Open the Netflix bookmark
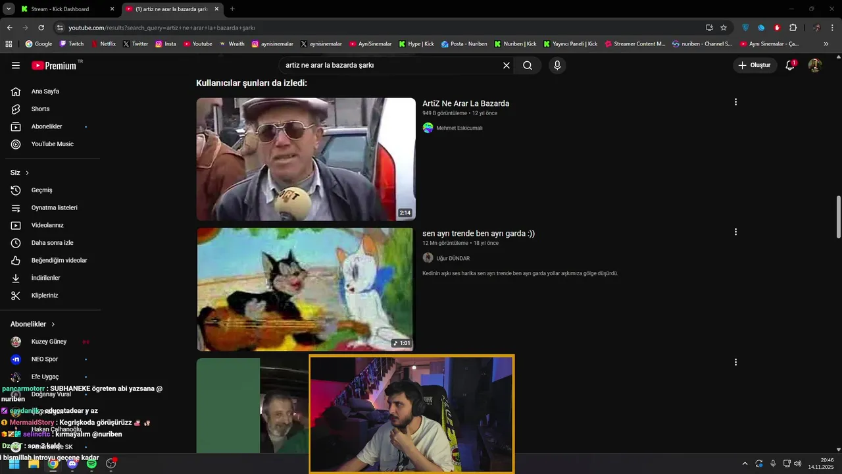842x474 pixels. tap(103, 44)
